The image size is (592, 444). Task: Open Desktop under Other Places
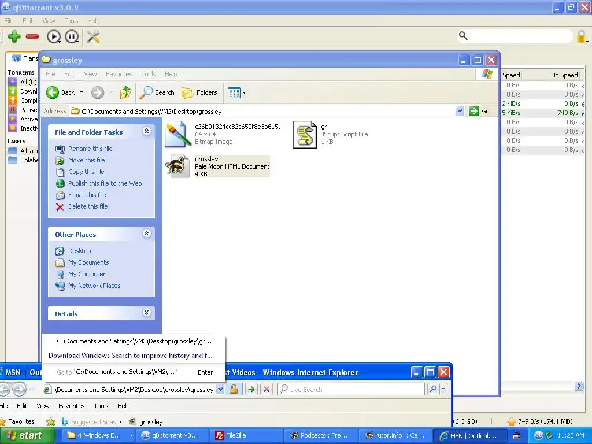pos(79,251)
